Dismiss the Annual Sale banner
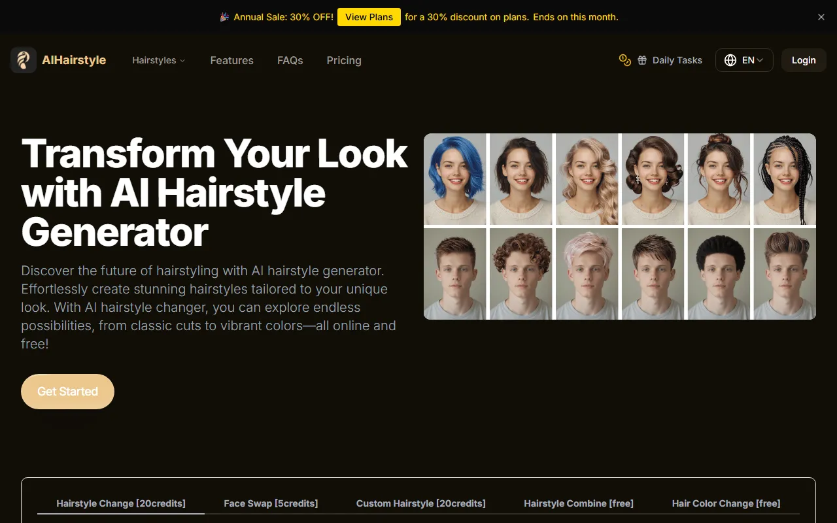This screenshot has width=837, height=523. (821, 17)
